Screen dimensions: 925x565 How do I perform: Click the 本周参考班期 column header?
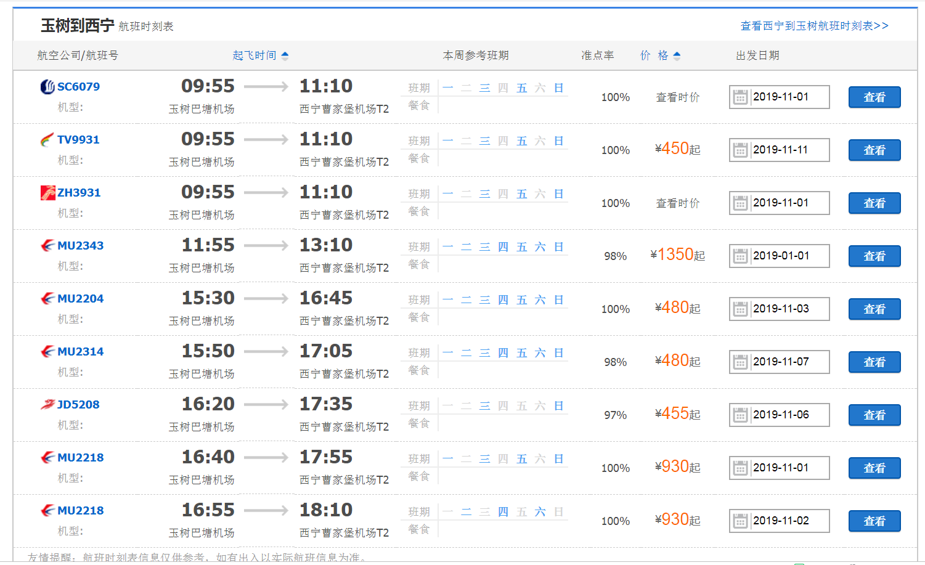point(476,55)
